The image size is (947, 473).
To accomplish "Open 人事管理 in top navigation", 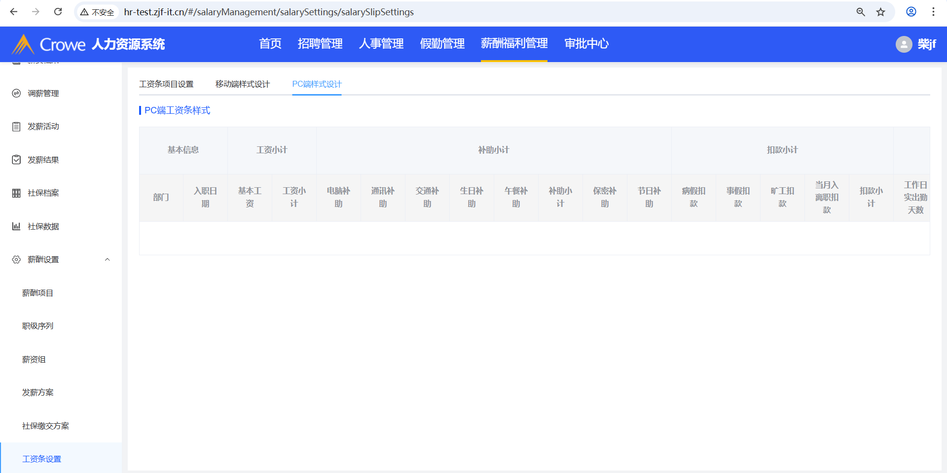I will pyautogui.click(x=381, y=44).
